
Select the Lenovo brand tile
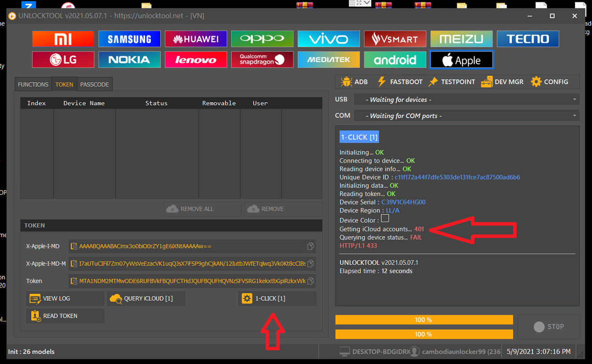(x=196, y=59)
